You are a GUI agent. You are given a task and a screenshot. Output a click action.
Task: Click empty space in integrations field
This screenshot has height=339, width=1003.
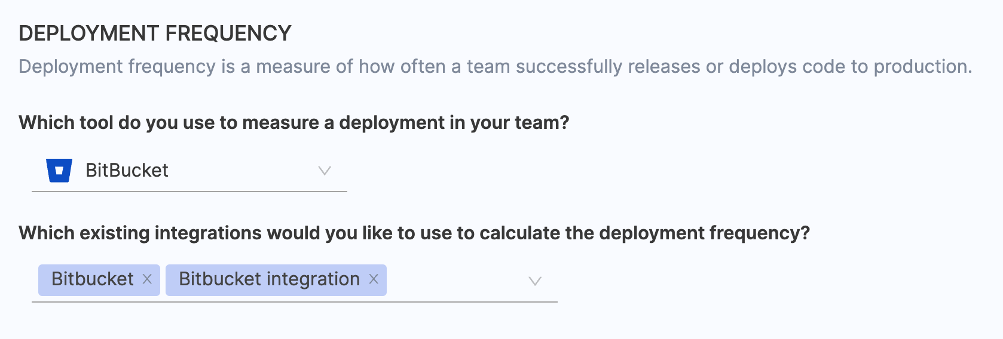click(454, 281)
